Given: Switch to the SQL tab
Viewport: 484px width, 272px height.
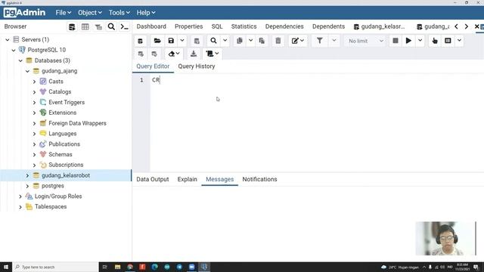Looking at the screenshot, I should tap(217, 26).
